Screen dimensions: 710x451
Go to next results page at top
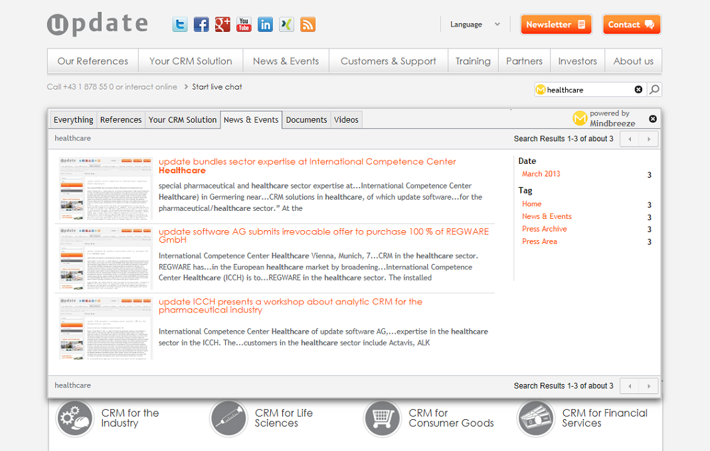[x=649, y=139]
